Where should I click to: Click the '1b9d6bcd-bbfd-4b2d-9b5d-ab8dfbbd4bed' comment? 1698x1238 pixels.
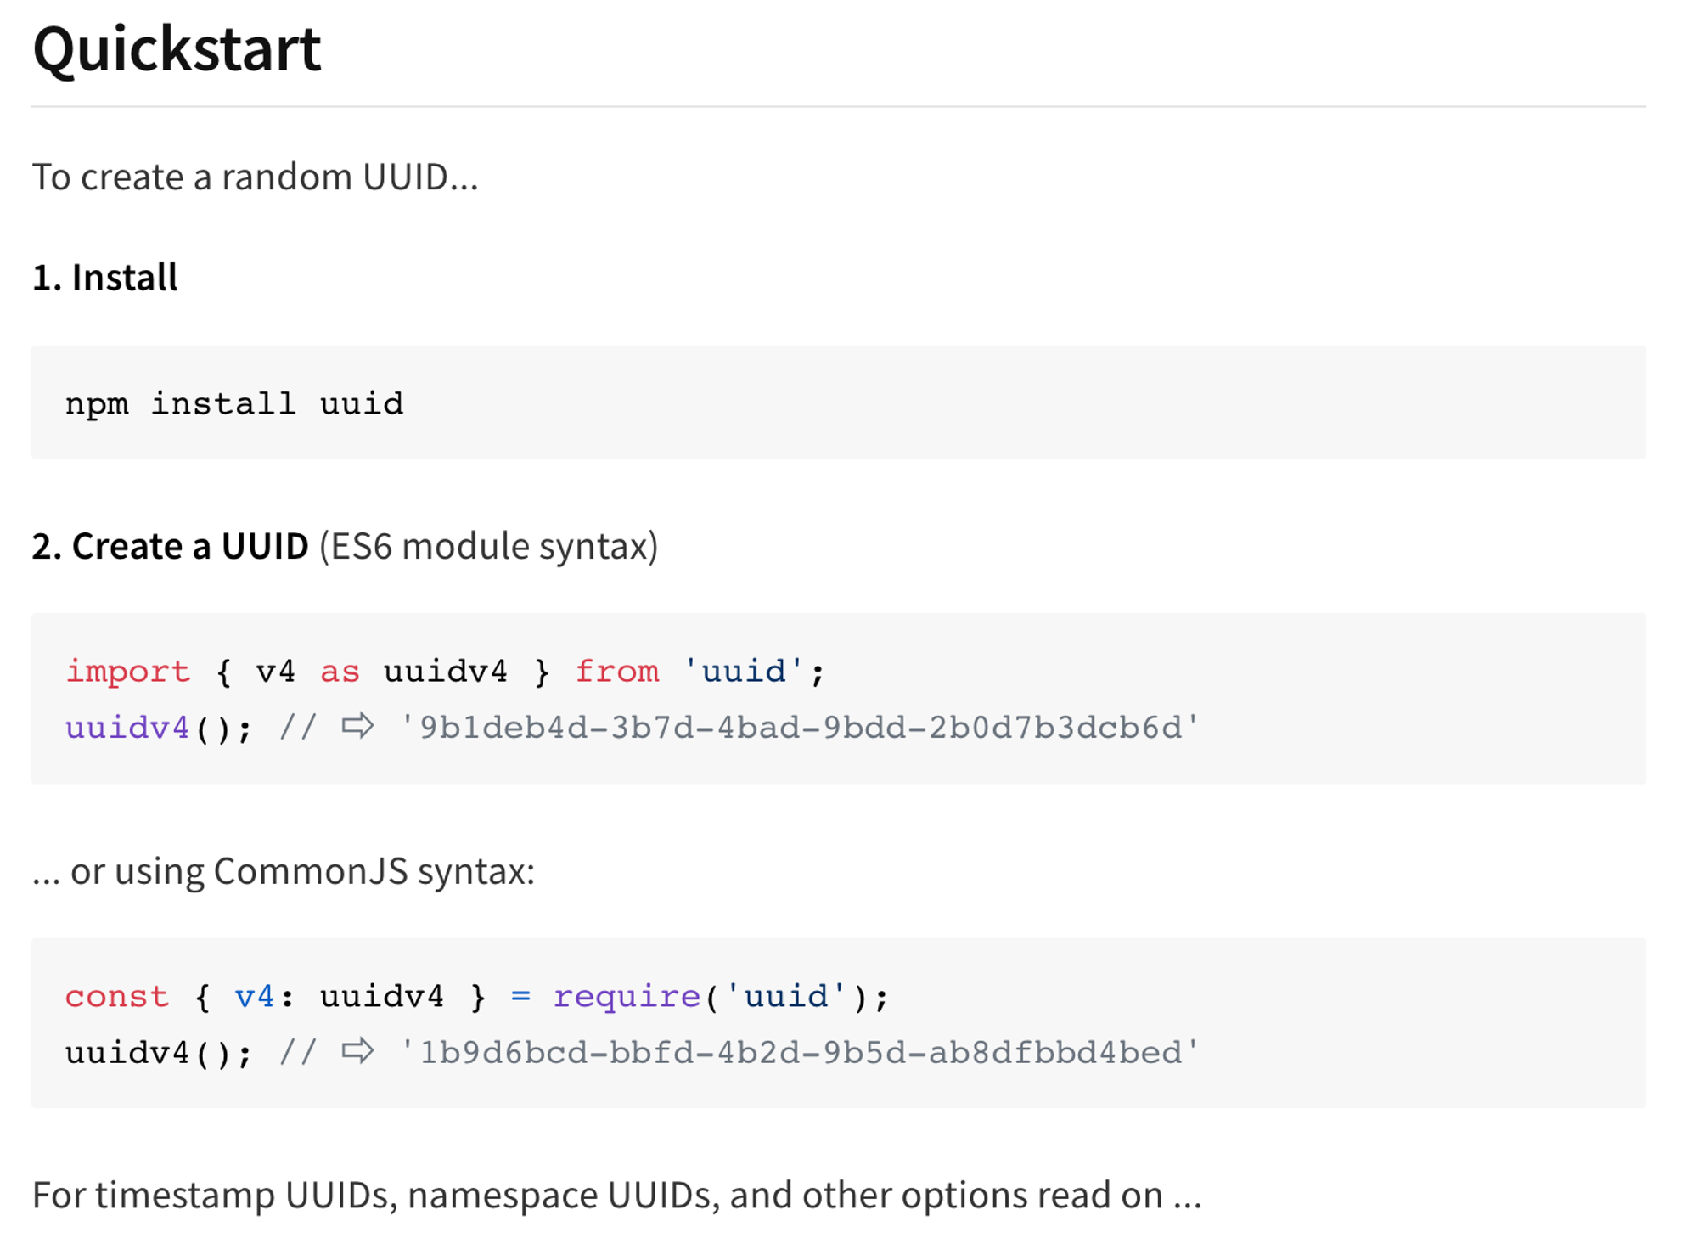[x=800, y=1053]
